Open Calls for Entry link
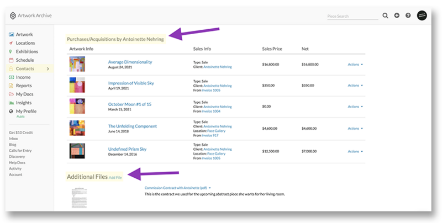The height and width of the screenshot is (223, 442). click(x=20, y=151)
